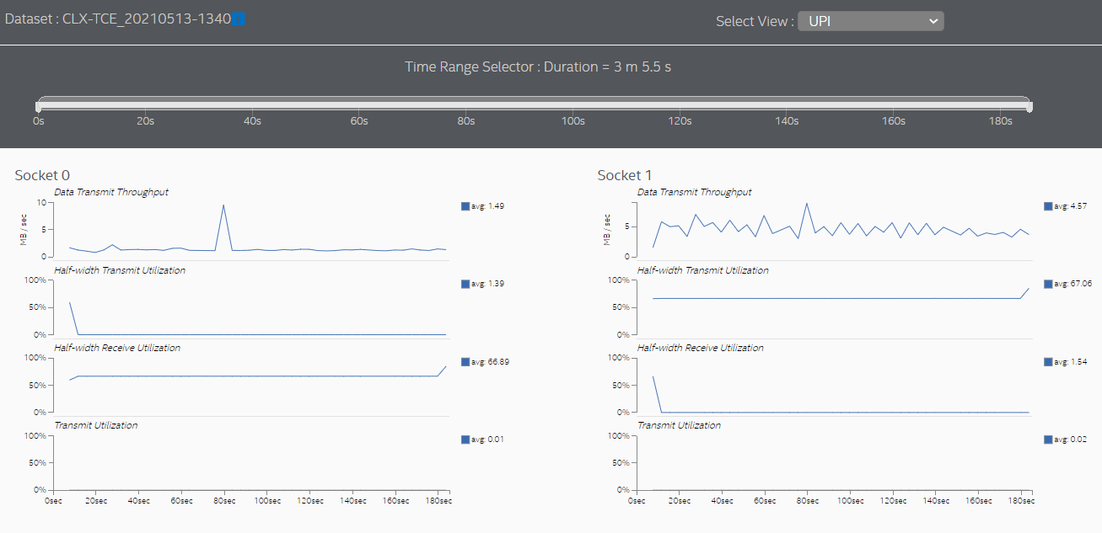Click Socket 1 Half-width Transmit Utilization chart title
1102x533 pixels.
pos(702,270)
